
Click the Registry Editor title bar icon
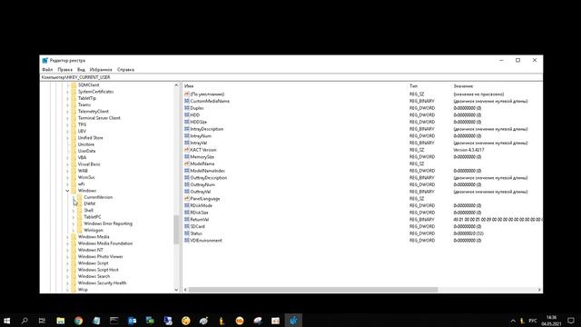(x=44, y=61)
